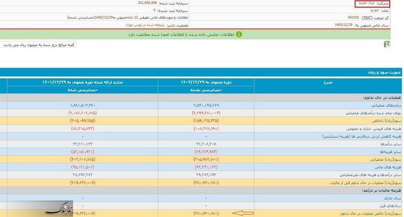Viewport: 404px width, 217px height.
Task: Click restated 1401/12/29 period column header
Action: (x=83, y=82)
